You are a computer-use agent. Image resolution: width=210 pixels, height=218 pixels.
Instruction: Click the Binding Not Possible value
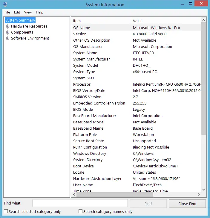(151, 147)
